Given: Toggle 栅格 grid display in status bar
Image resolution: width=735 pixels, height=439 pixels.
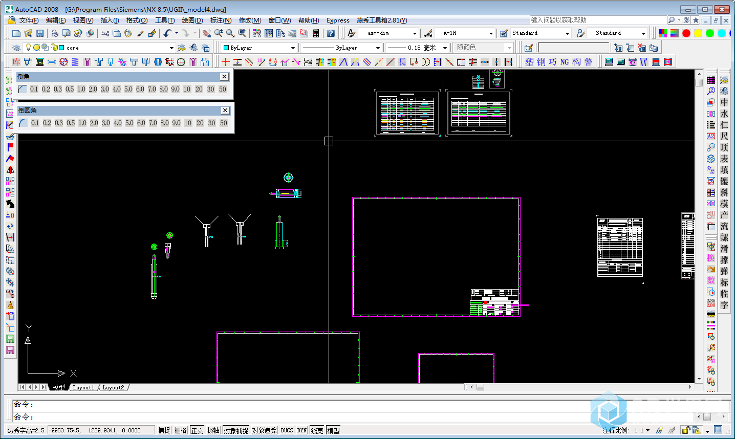Looking at the screenshot, I should (181, 430).
